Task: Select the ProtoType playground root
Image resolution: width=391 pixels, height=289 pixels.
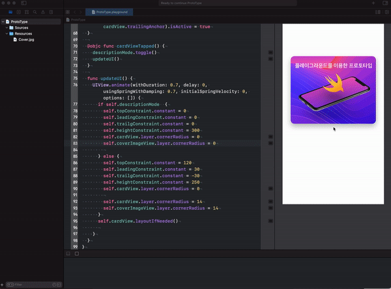Action: pos(31,21)
